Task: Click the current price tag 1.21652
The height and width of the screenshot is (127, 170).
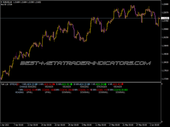Action: click(165, 18)
